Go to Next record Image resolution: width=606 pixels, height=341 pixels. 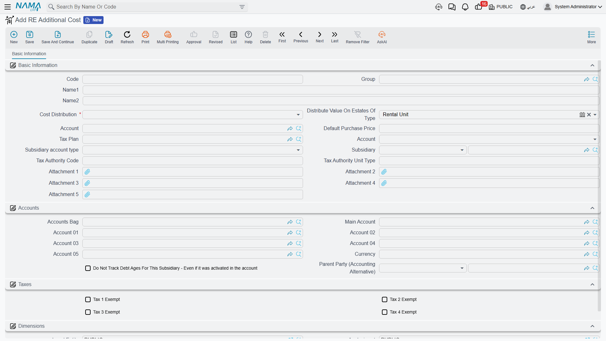pyautogui.click(x=320, y=37)
